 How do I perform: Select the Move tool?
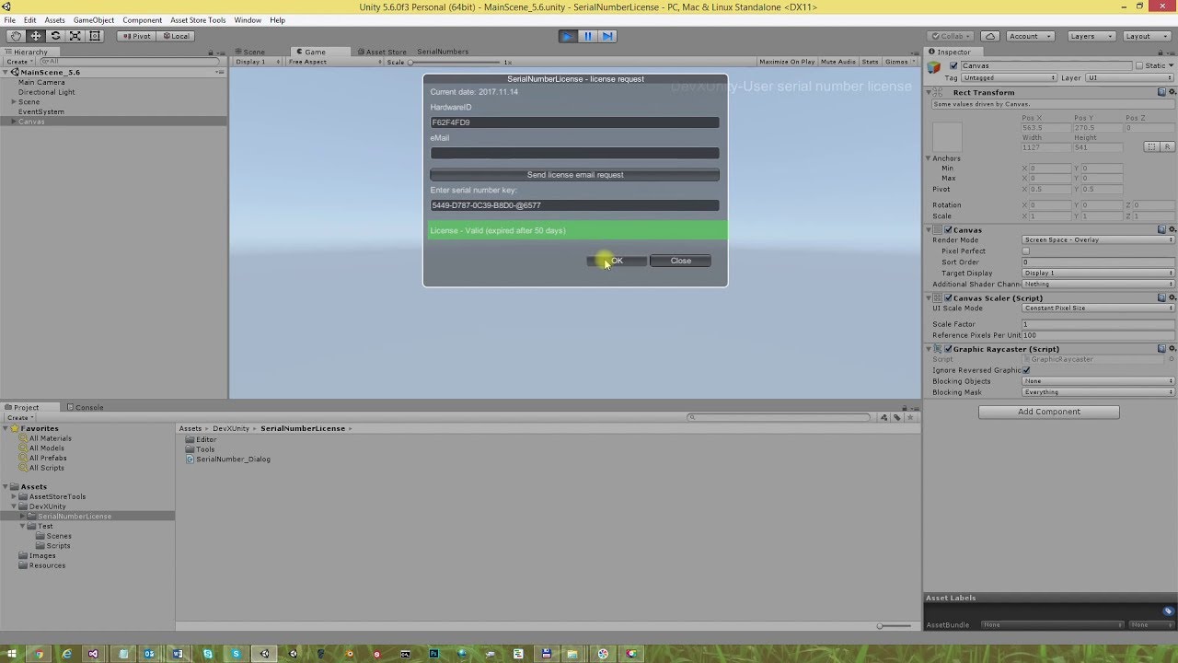[36, 36]
